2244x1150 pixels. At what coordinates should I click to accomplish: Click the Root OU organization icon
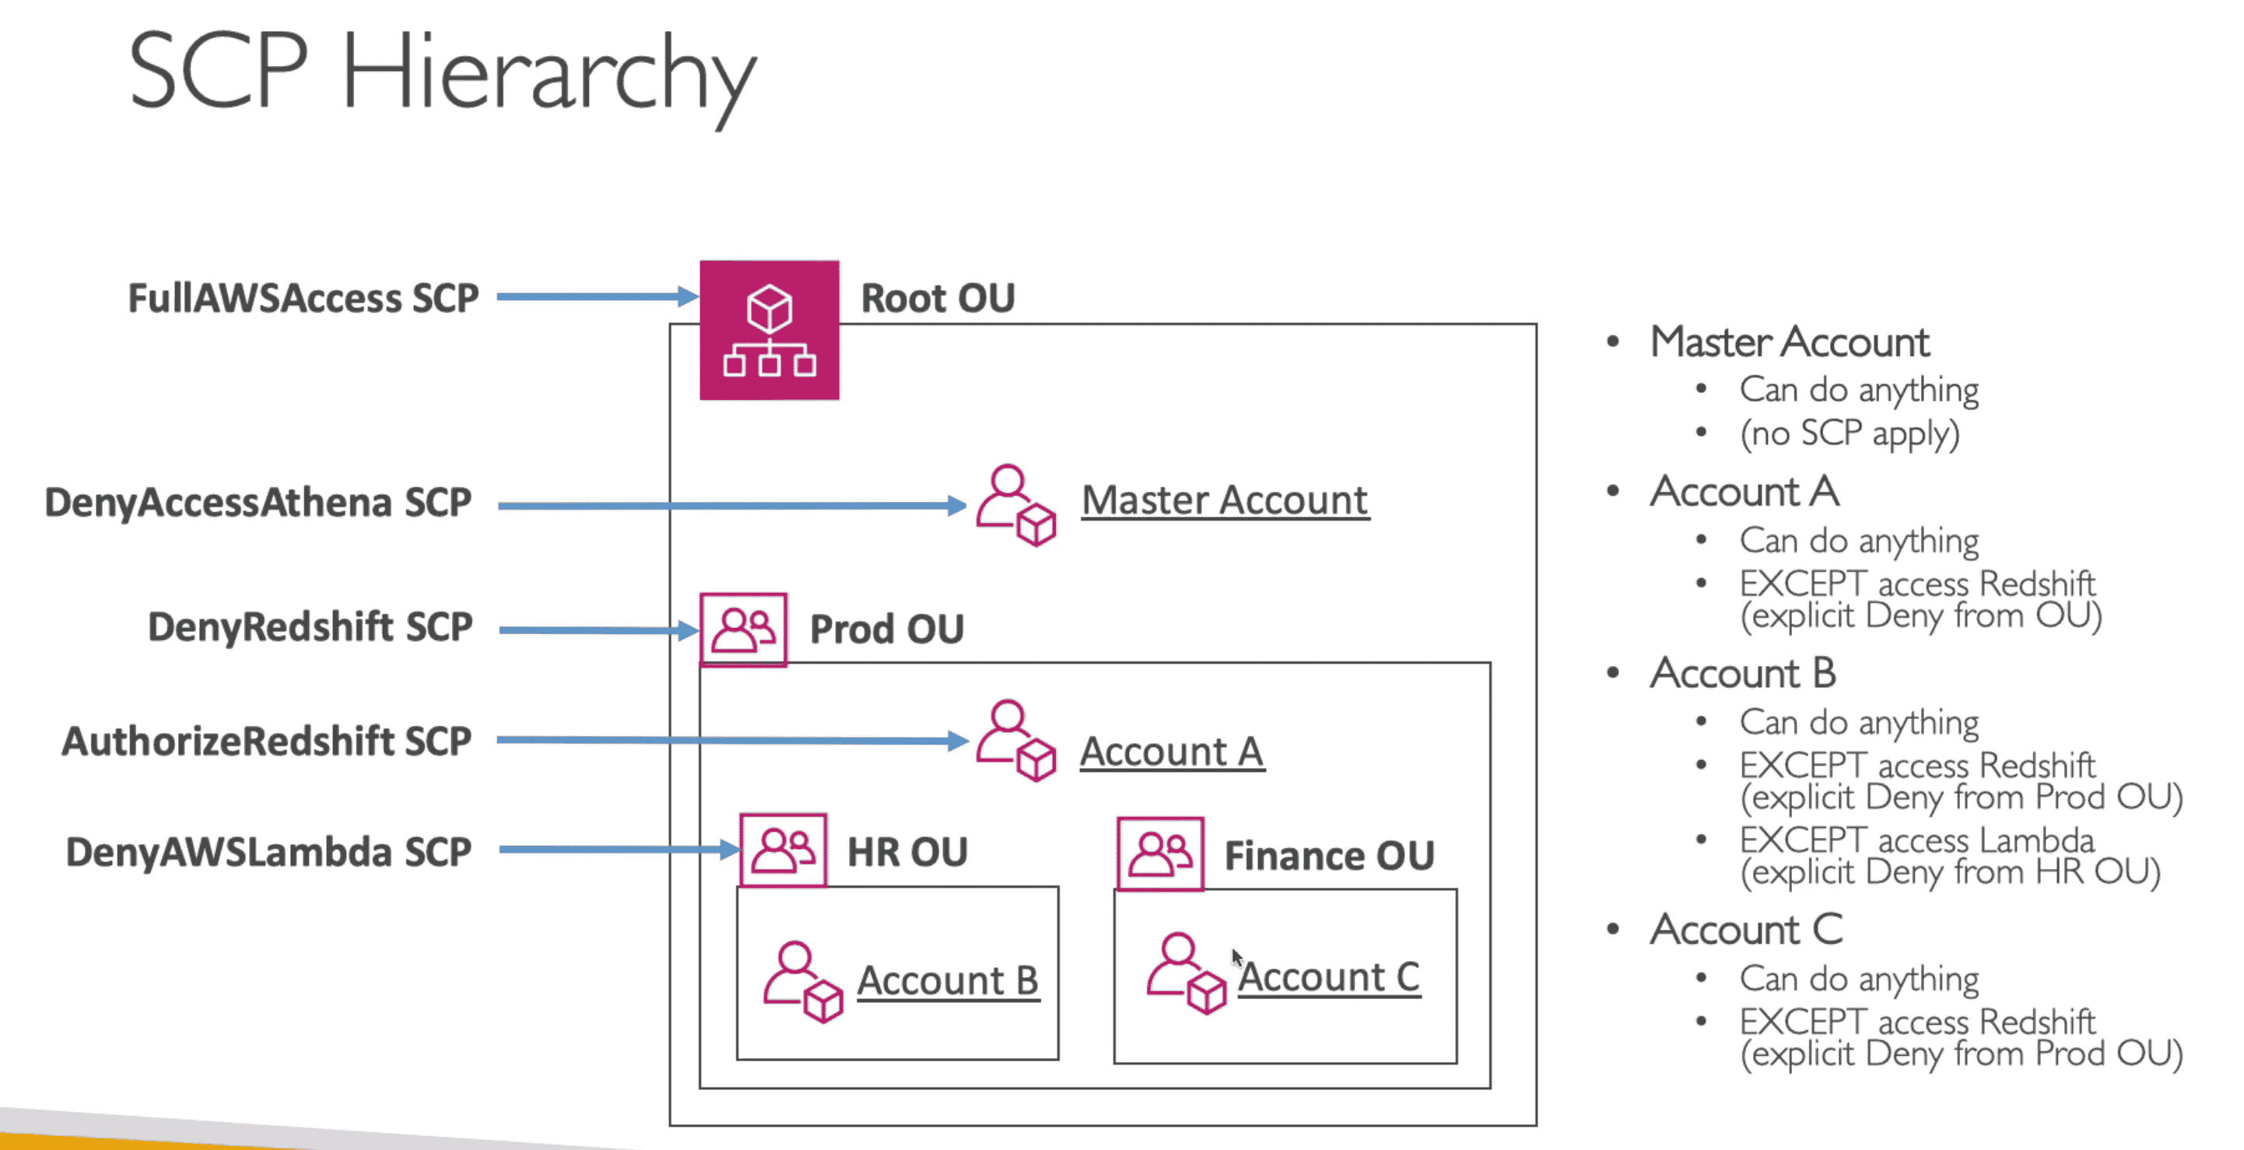pos(770,330)
